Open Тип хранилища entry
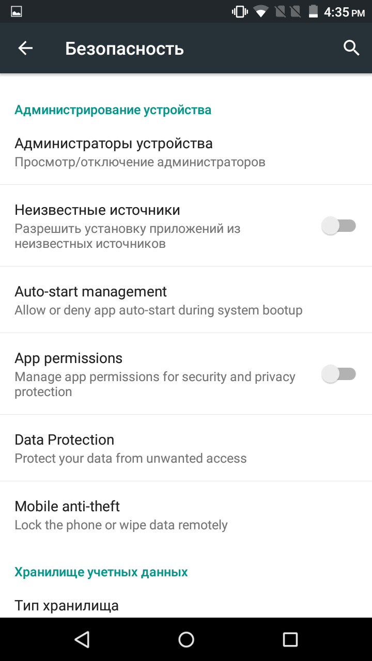 pos(186,605)
